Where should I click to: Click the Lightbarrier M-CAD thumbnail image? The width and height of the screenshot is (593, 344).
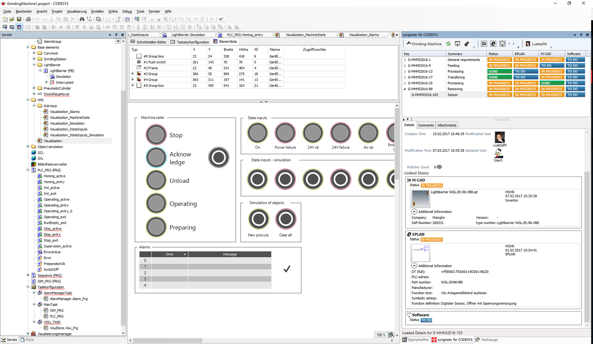tap(420, 198)
